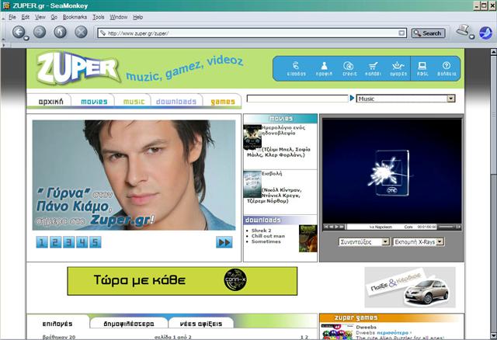Open the credit icon in header
The image size is (497, 340).
pyautogui.click(x=349, y=69)
